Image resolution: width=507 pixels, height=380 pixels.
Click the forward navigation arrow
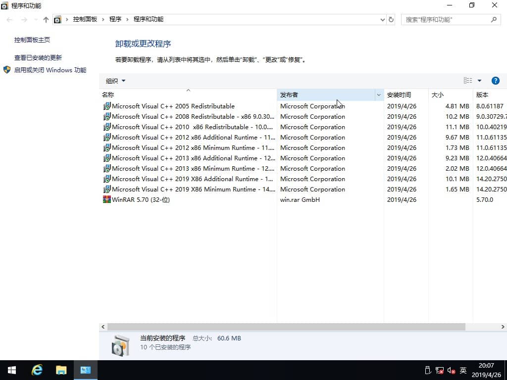click(24, 20)
